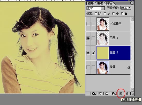Click the create new layer icon
The image size is (142, 105).
[121, 94]
